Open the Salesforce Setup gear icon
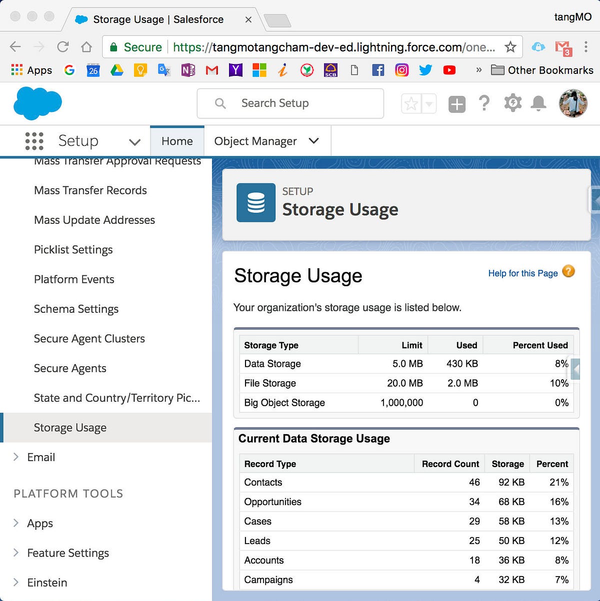The width and height of the screenshot is (600, 601). (512, 103)
